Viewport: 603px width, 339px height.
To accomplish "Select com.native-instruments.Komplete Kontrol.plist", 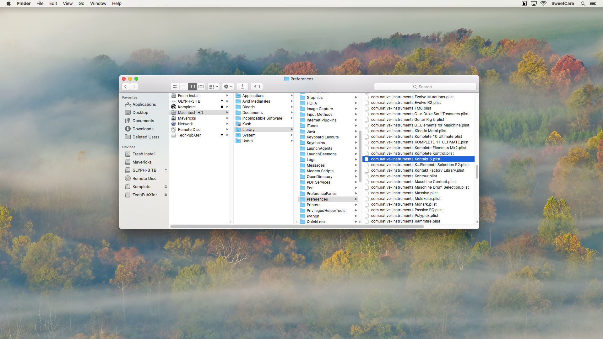I will coord(418,153).
